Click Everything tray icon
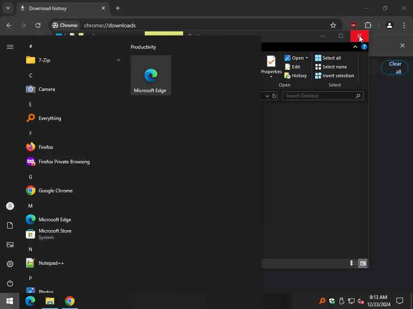This screenshot has width=413, height=309. pyautogui.click(x=322, y=301)
